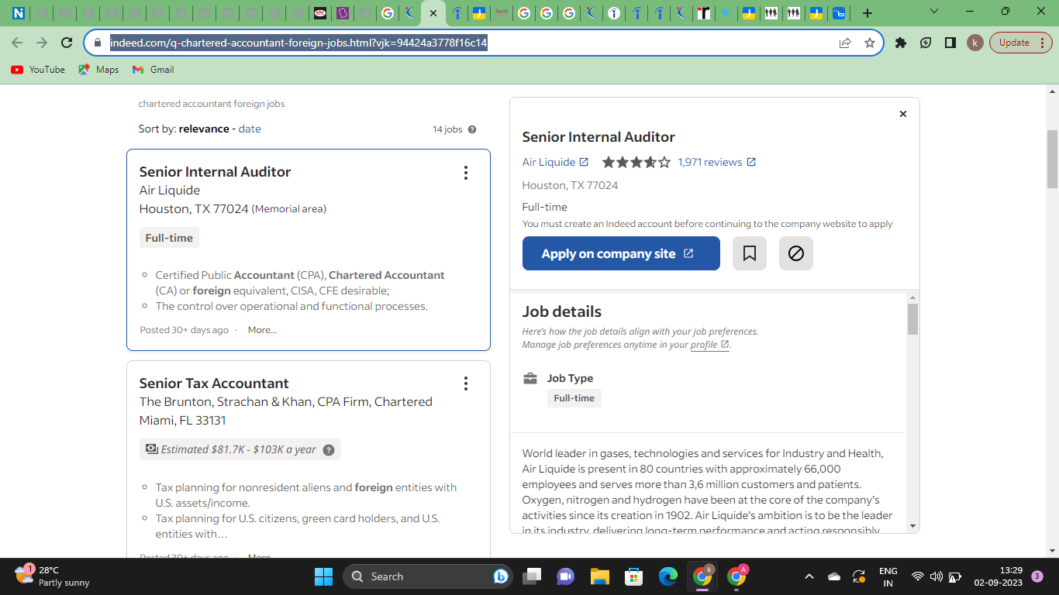Open options menu on Senior Tax Accountant card

pyautogui.click(x=466, y=383)
